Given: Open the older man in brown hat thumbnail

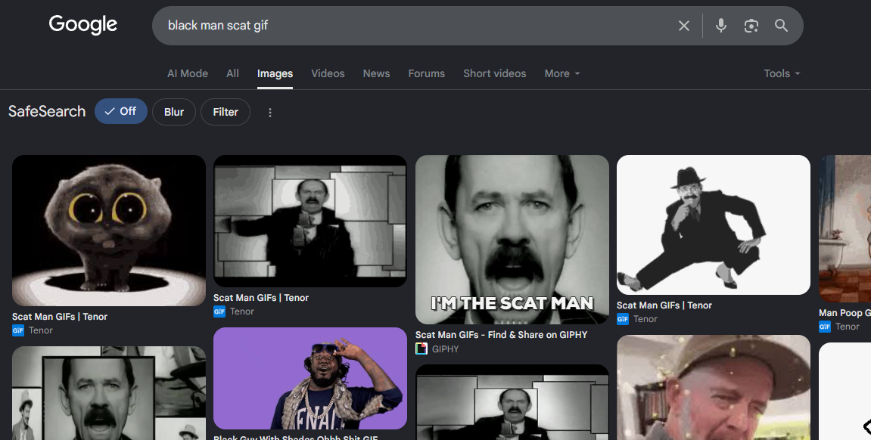Looking at the screenshot, I should [x=714, y=387].
